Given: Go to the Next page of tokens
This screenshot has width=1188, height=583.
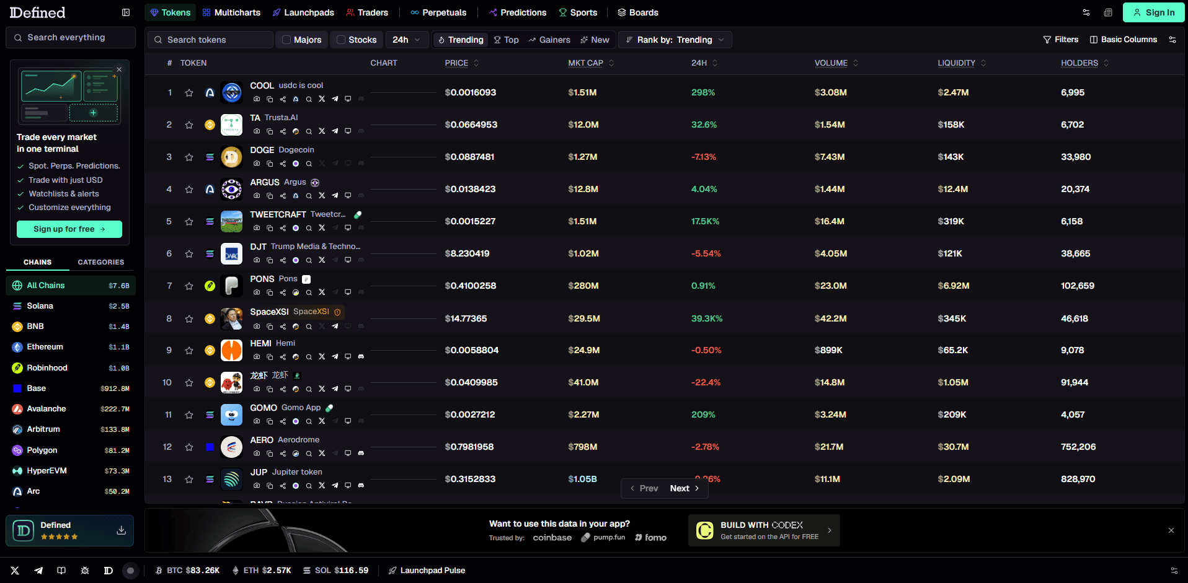Looking at the screenshot, I should 685,488.
